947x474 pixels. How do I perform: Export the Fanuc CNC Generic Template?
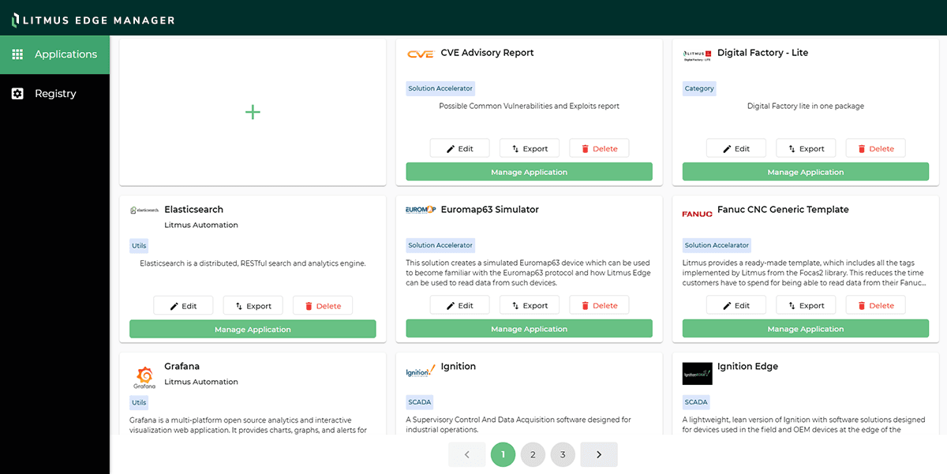coord(806,304)
